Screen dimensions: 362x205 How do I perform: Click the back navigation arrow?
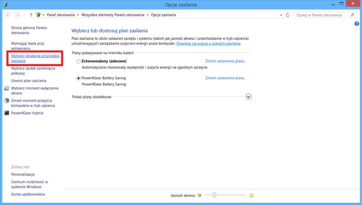(x=8, y=15)
